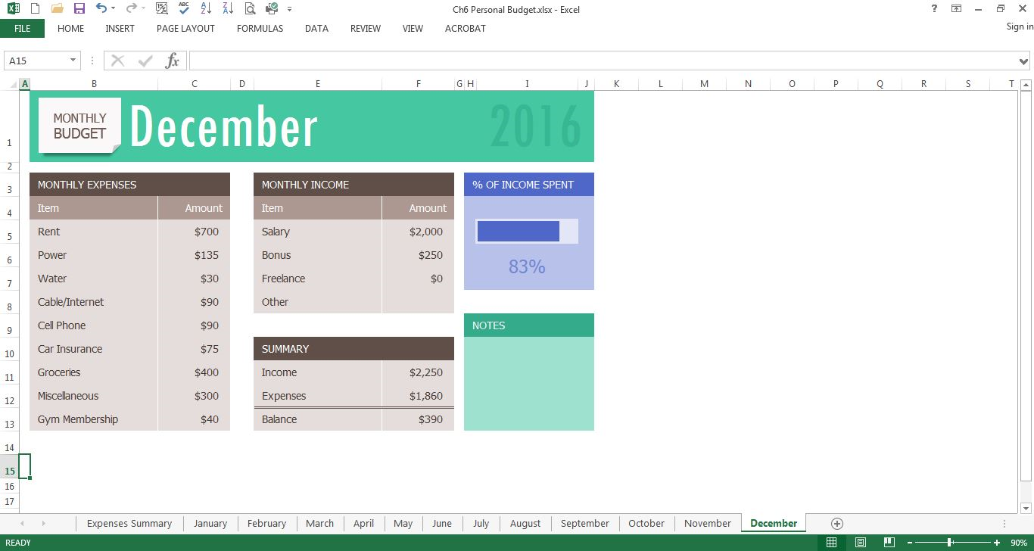Select the Balance $390 cell
The image size is (1034, 551).
coord(418,419)
